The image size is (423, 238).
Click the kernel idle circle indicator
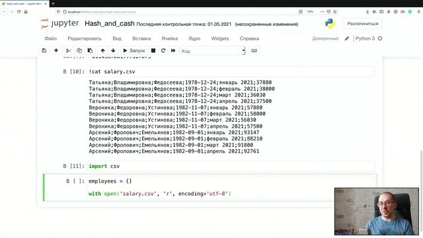(x=380, y=38)
